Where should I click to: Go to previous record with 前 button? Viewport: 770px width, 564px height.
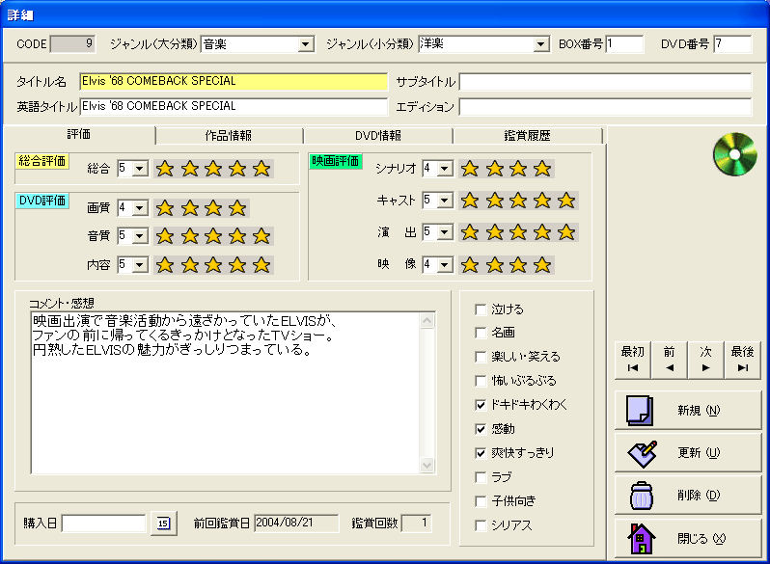pyautogui.click(x=670, y=361)
